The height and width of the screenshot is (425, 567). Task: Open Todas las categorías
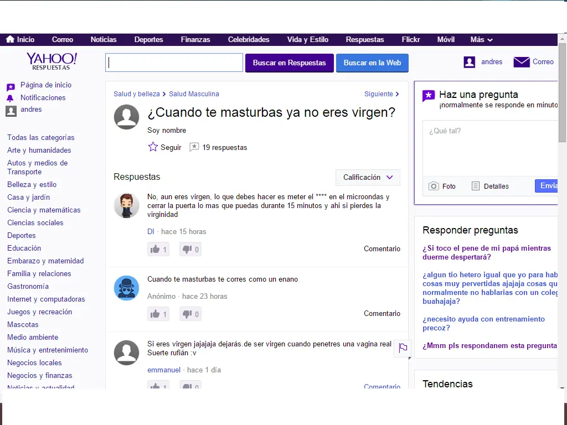pos(41,138)
